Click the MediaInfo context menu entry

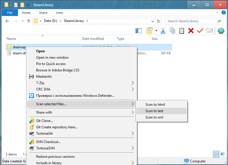click(x=82, y=77)
